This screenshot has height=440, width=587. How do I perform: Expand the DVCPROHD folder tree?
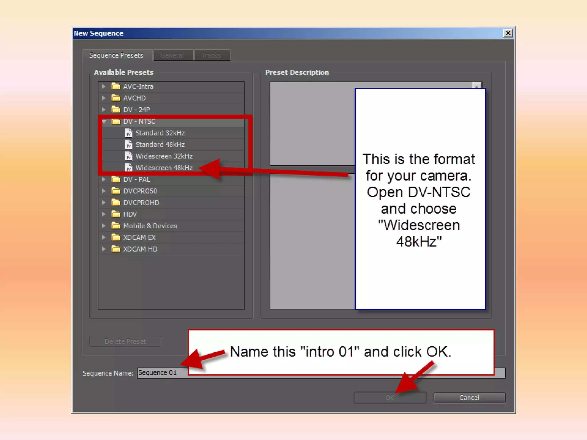tap(104, 203)
